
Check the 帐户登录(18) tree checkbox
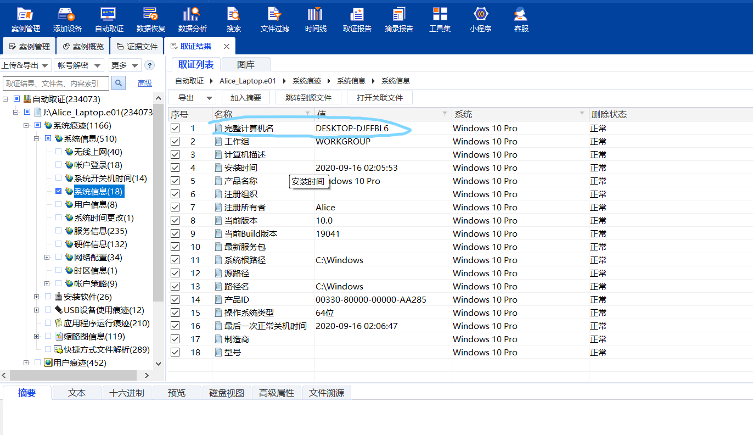tap(58, 165)
